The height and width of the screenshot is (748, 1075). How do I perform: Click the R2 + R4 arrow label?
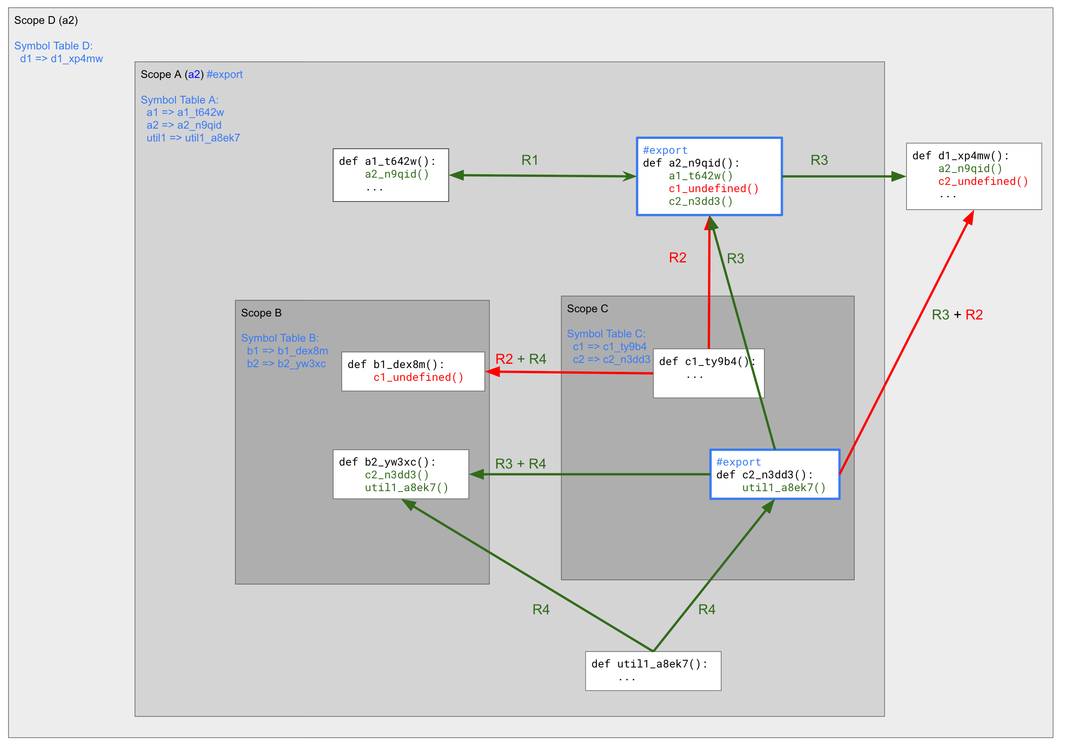point(520,359)
